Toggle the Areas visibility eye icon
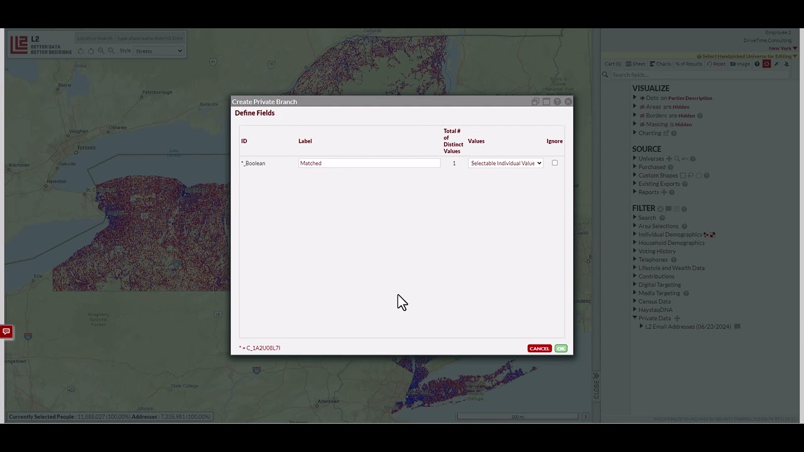 (642, 107)
